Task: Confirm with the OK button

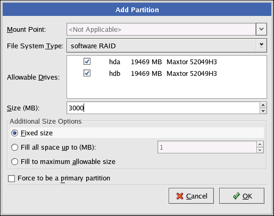Action: click(242, 196)
